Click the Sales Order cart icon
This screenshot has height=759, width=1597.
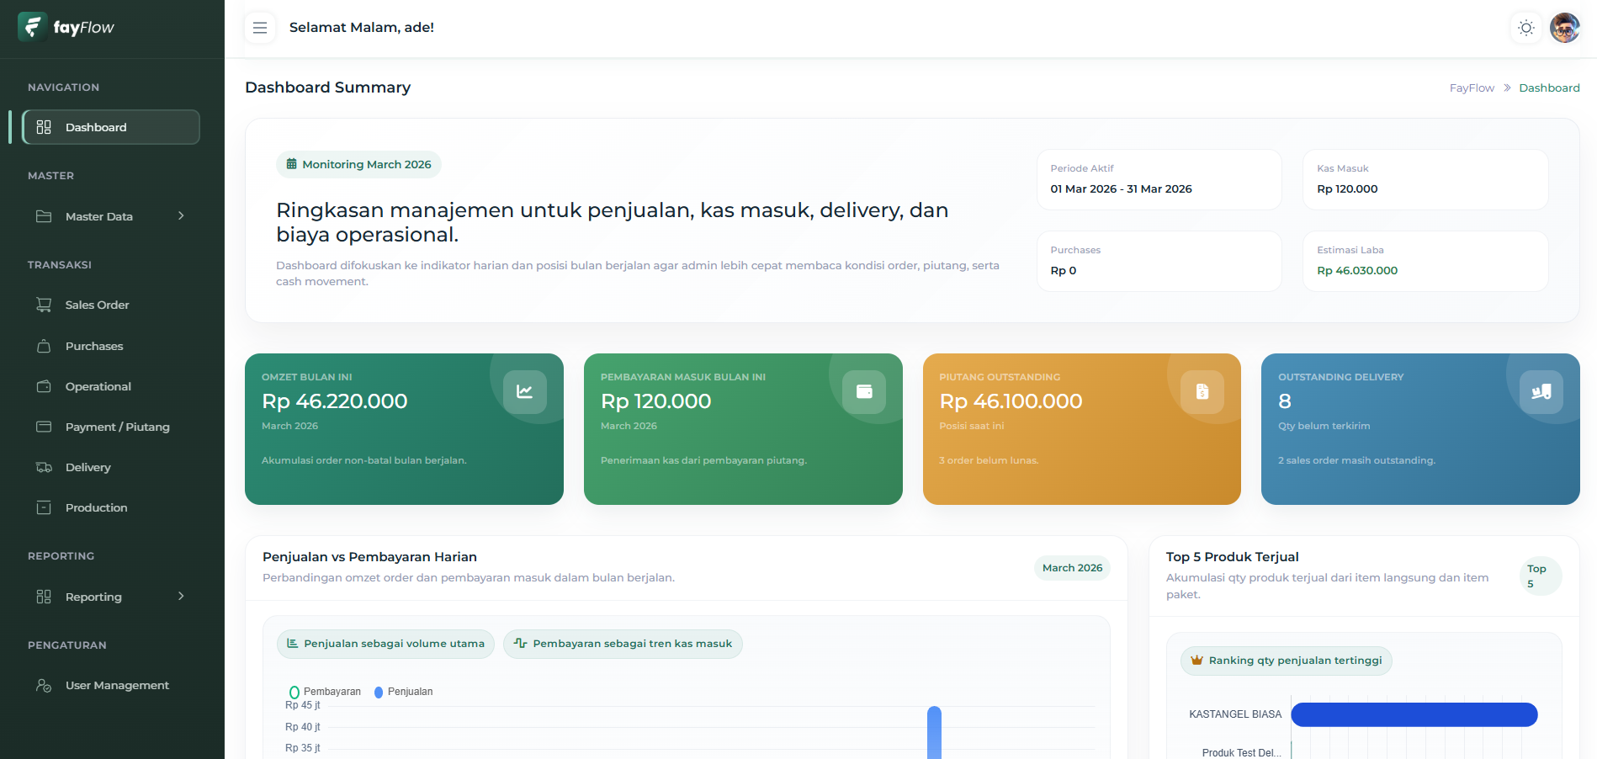(x=44, y=305)
